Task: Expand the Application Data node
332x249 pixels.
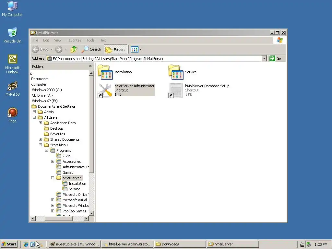Action: click(40, 123)
